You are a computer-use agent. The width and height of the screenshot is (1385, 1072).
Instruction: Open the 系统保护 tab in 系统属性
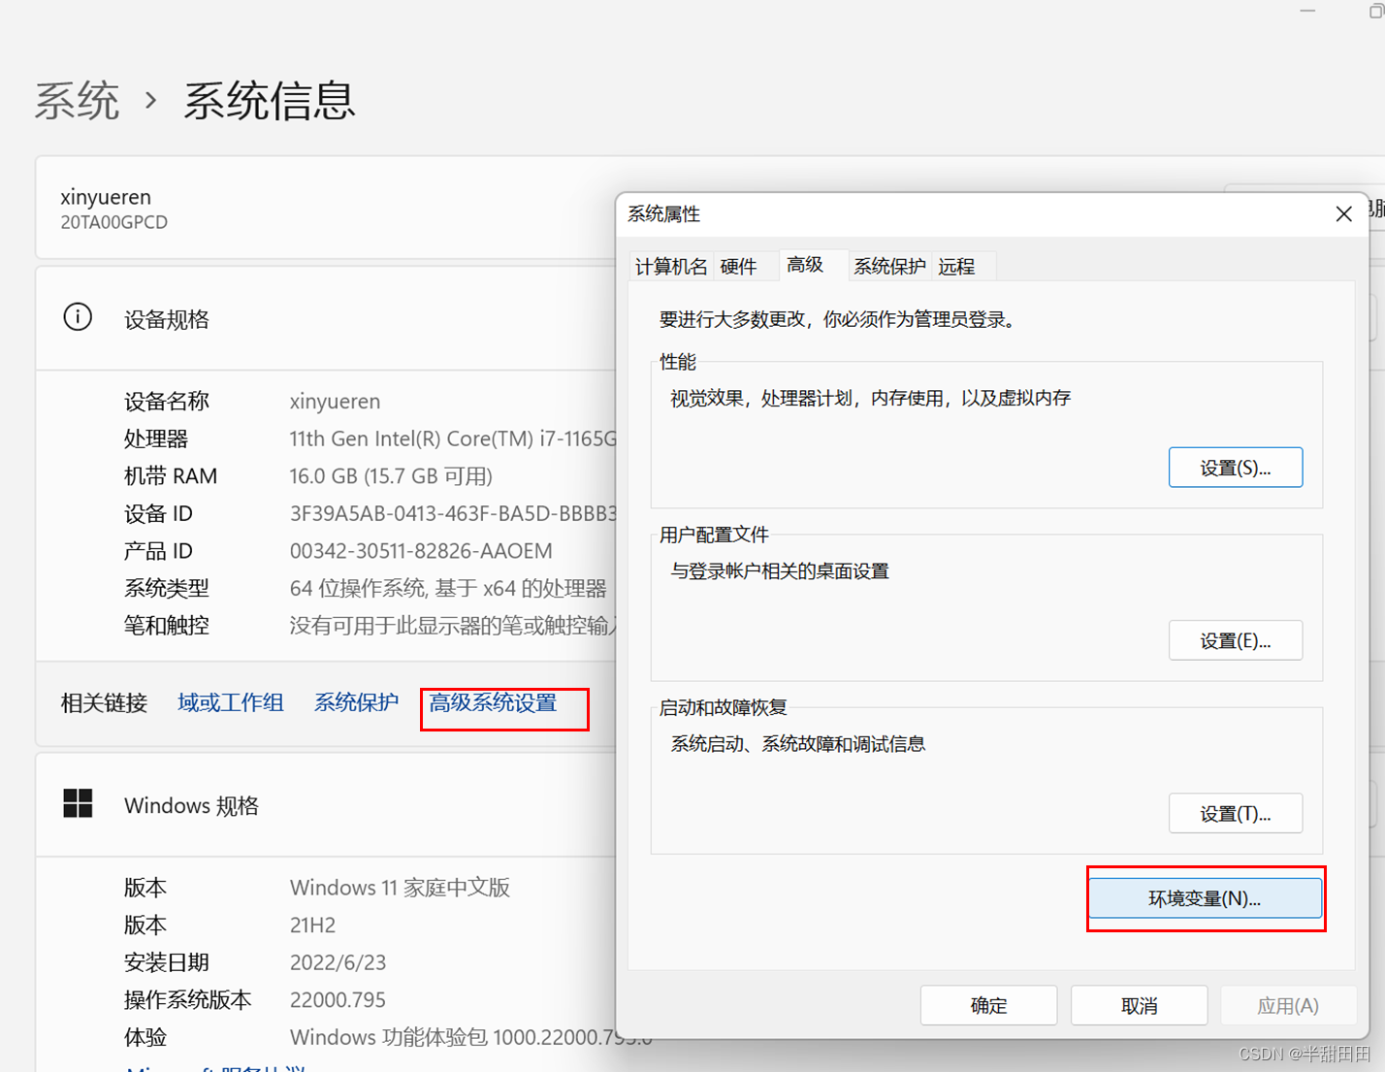889,267
